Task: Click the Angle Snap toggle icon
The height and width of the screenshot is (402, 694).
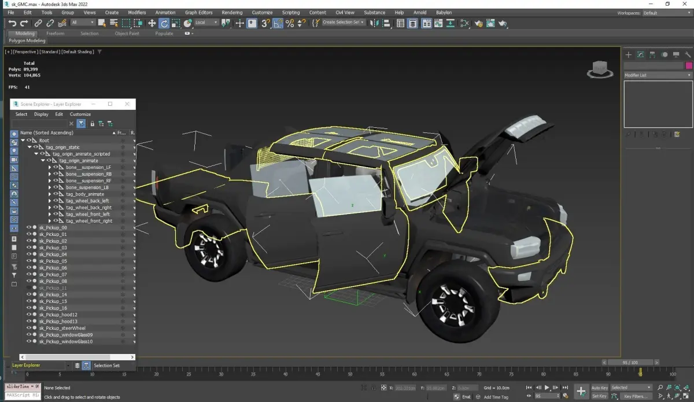Action: coord(278,23)
